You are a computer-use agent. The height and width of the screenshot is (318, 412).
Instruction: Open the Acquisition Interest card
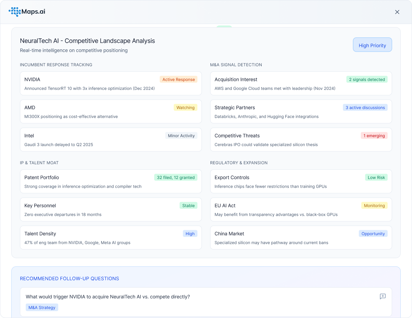click(301, 84)
